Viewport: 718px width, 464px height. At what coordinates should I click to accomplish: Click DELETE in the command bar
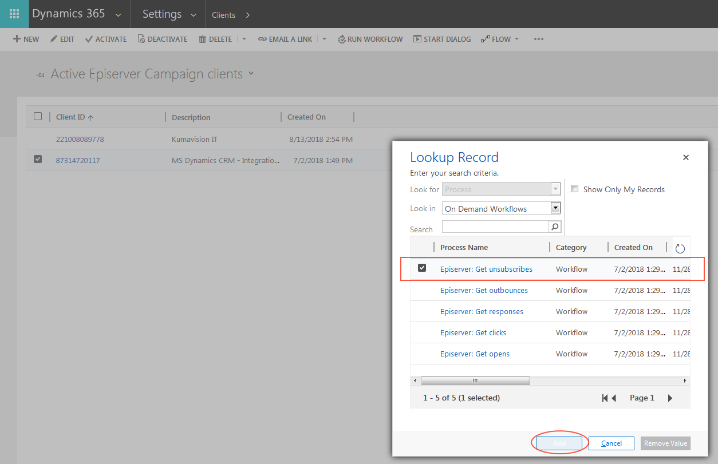(x=215, y=39)
